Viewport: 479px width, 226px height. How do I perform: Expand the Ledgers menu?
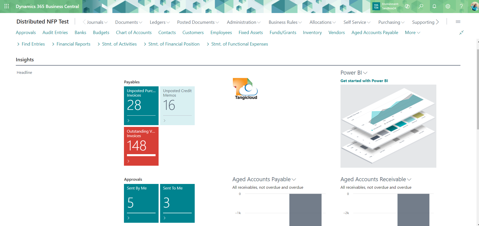(x=160, y=22)
